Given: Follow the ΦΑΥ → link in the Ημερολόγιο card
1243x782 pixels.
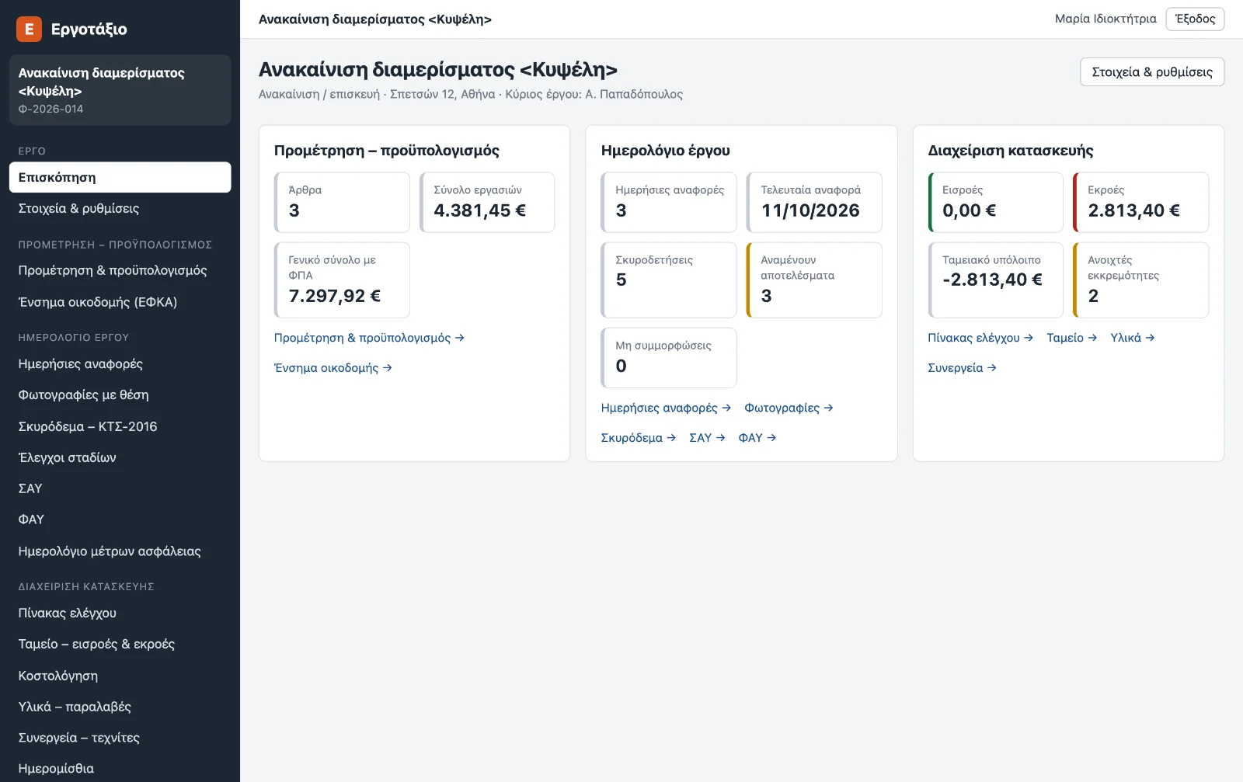Looking at the screenshot, I should 757,438.
